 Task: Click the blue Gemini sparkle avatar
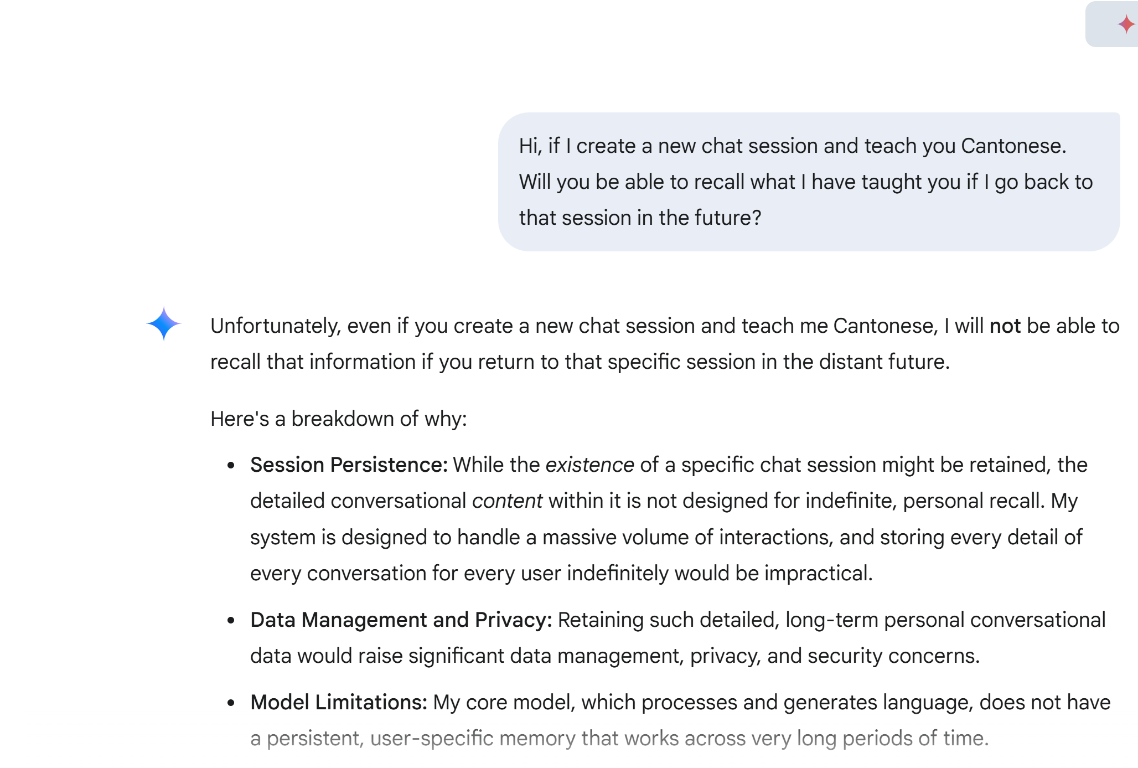(x=164, y=324)
